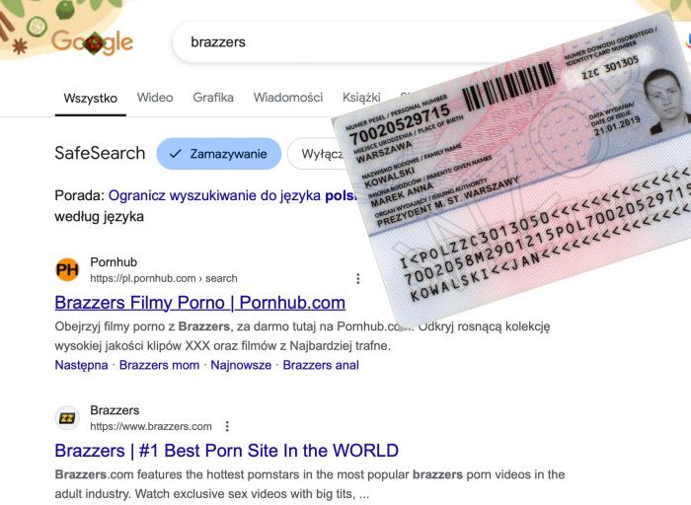Viewport: 691px width, 505px height.
Task: Click the Najnowsze sitelink
Action: [x=241, y=365]
